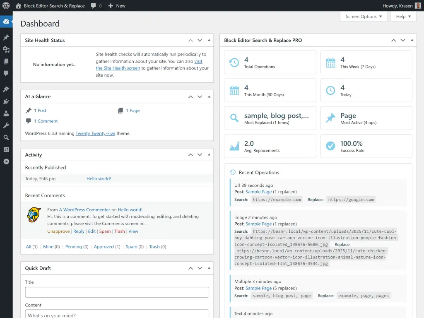
Task: Open Plugins via the plug icon
Action: coord(6,101)
